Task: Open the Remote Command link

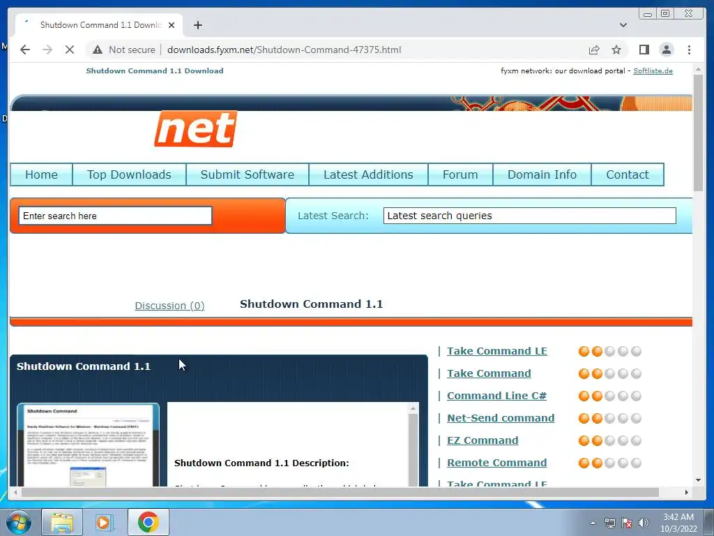Action: click(496, 463)
